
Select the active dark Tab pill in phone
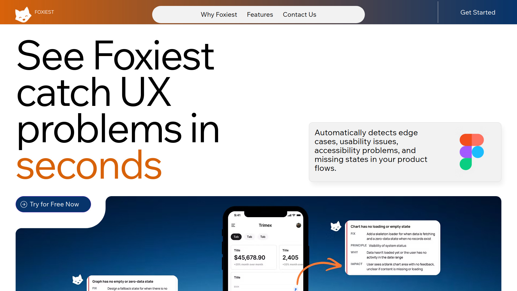coord(236,237)
